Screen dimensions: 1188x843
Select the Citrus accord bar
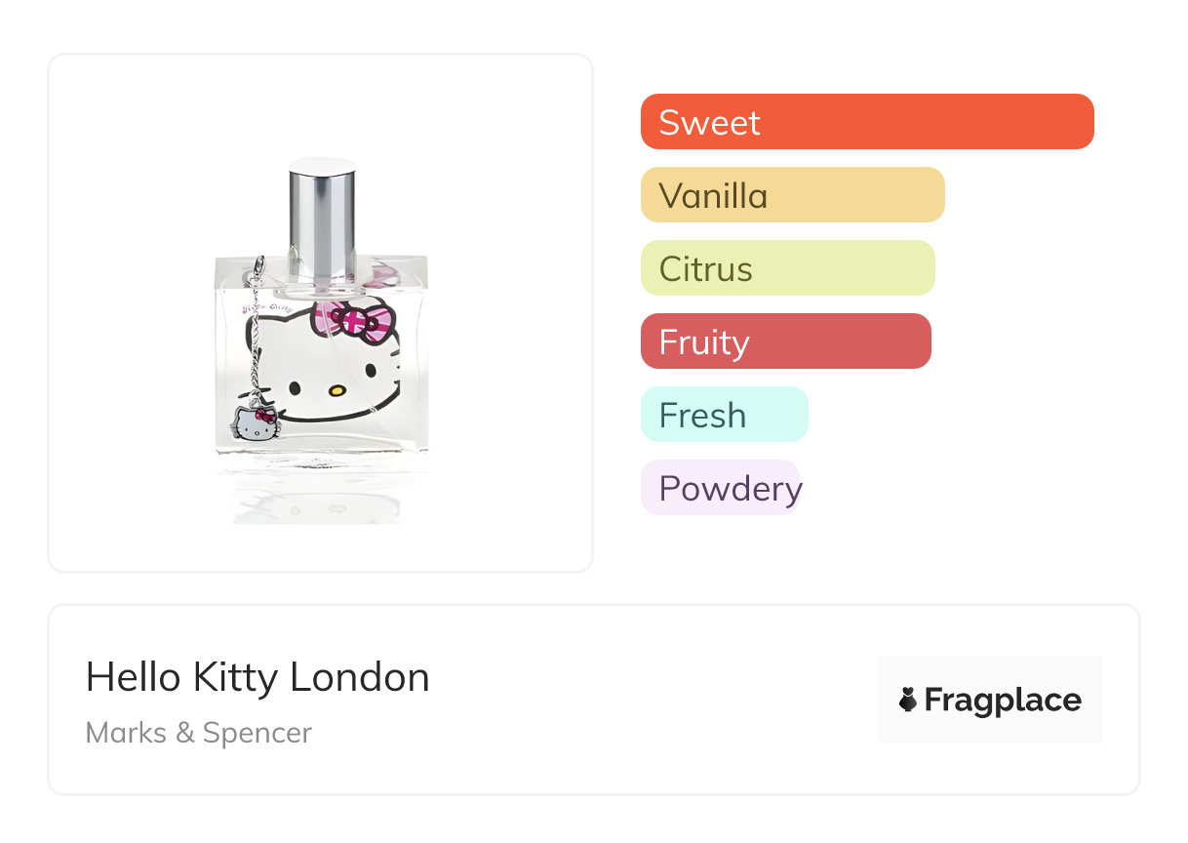787,268
